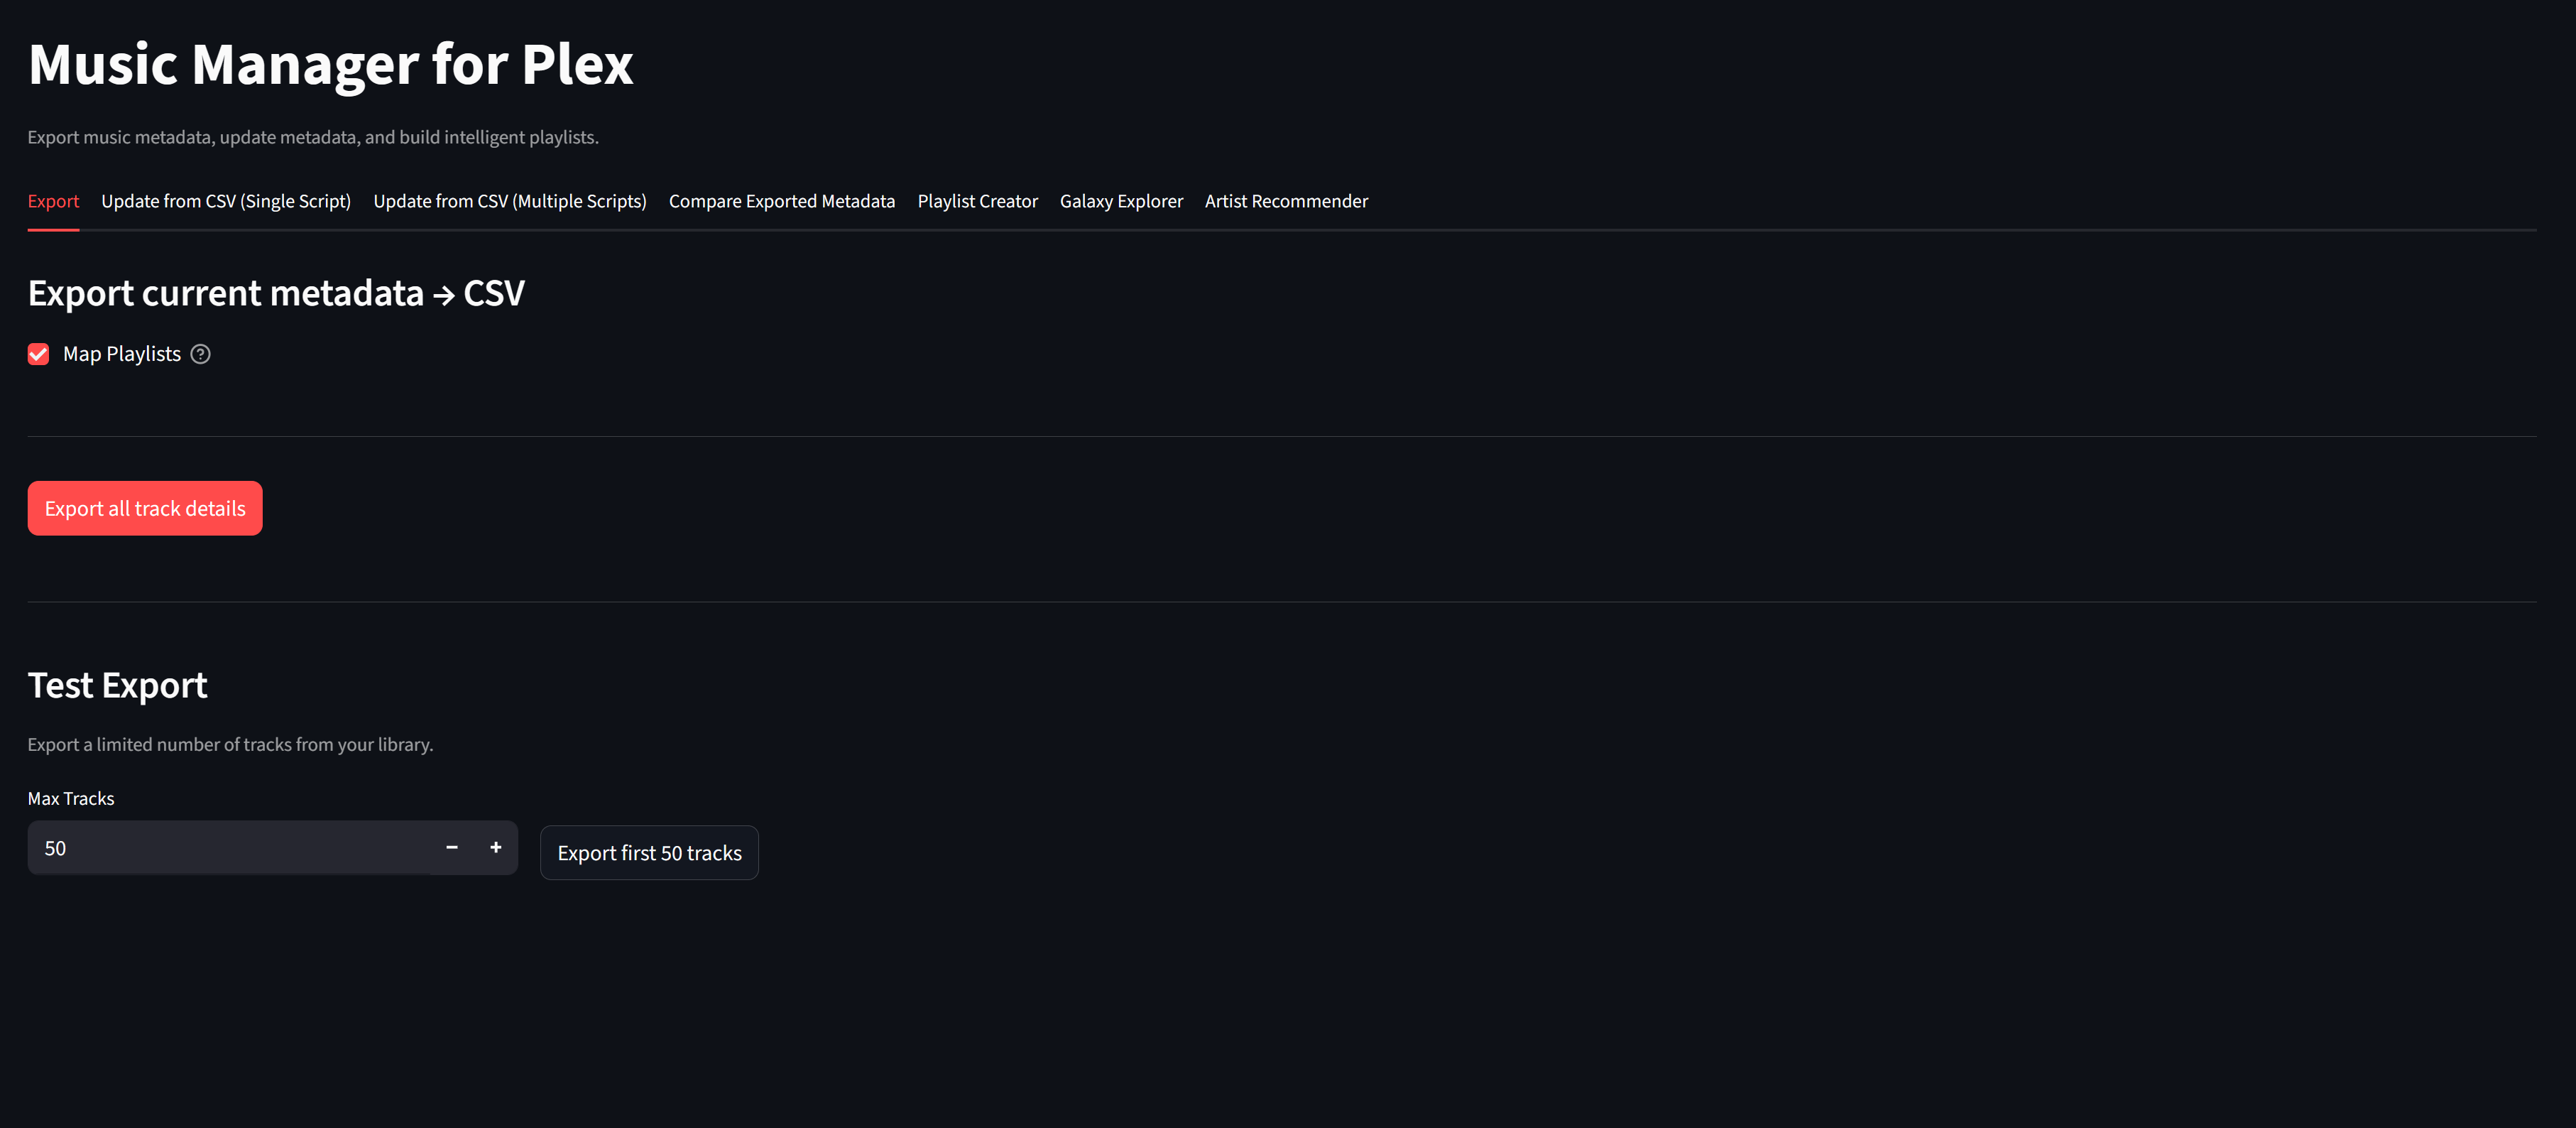Viewport: 2576px width, 1128px height.
Task: Click Export first 50 tracks button
Action: (x=649, y=853)
